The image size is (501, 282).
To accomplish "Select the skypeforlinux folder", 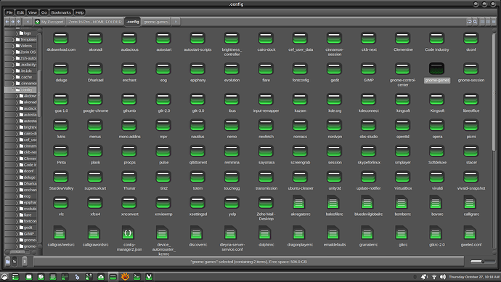I will 368,155.
